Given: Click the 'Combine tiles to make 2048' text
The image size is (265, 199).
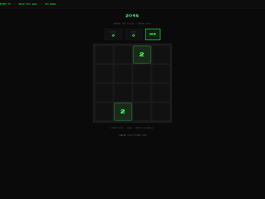Looking at the screenshot, I should 132,135.
